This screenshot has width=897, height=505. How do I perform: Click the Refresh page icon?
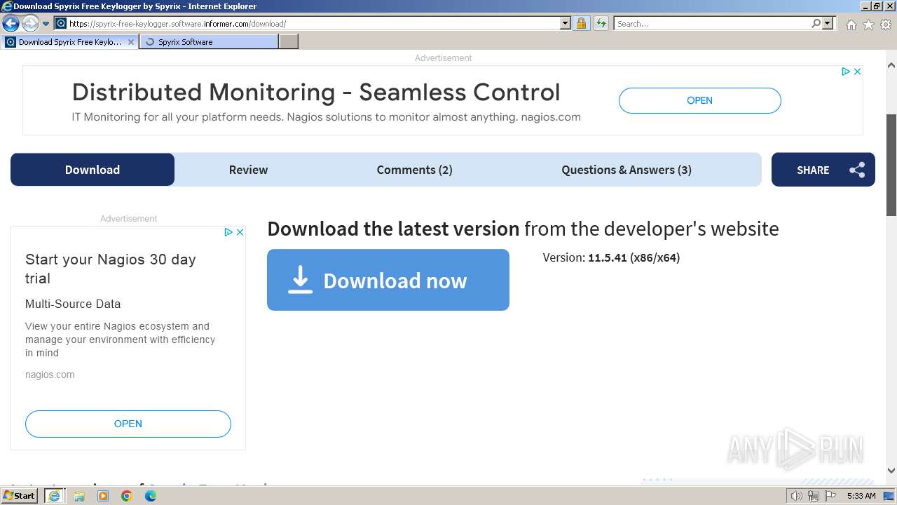pos(601,23)
